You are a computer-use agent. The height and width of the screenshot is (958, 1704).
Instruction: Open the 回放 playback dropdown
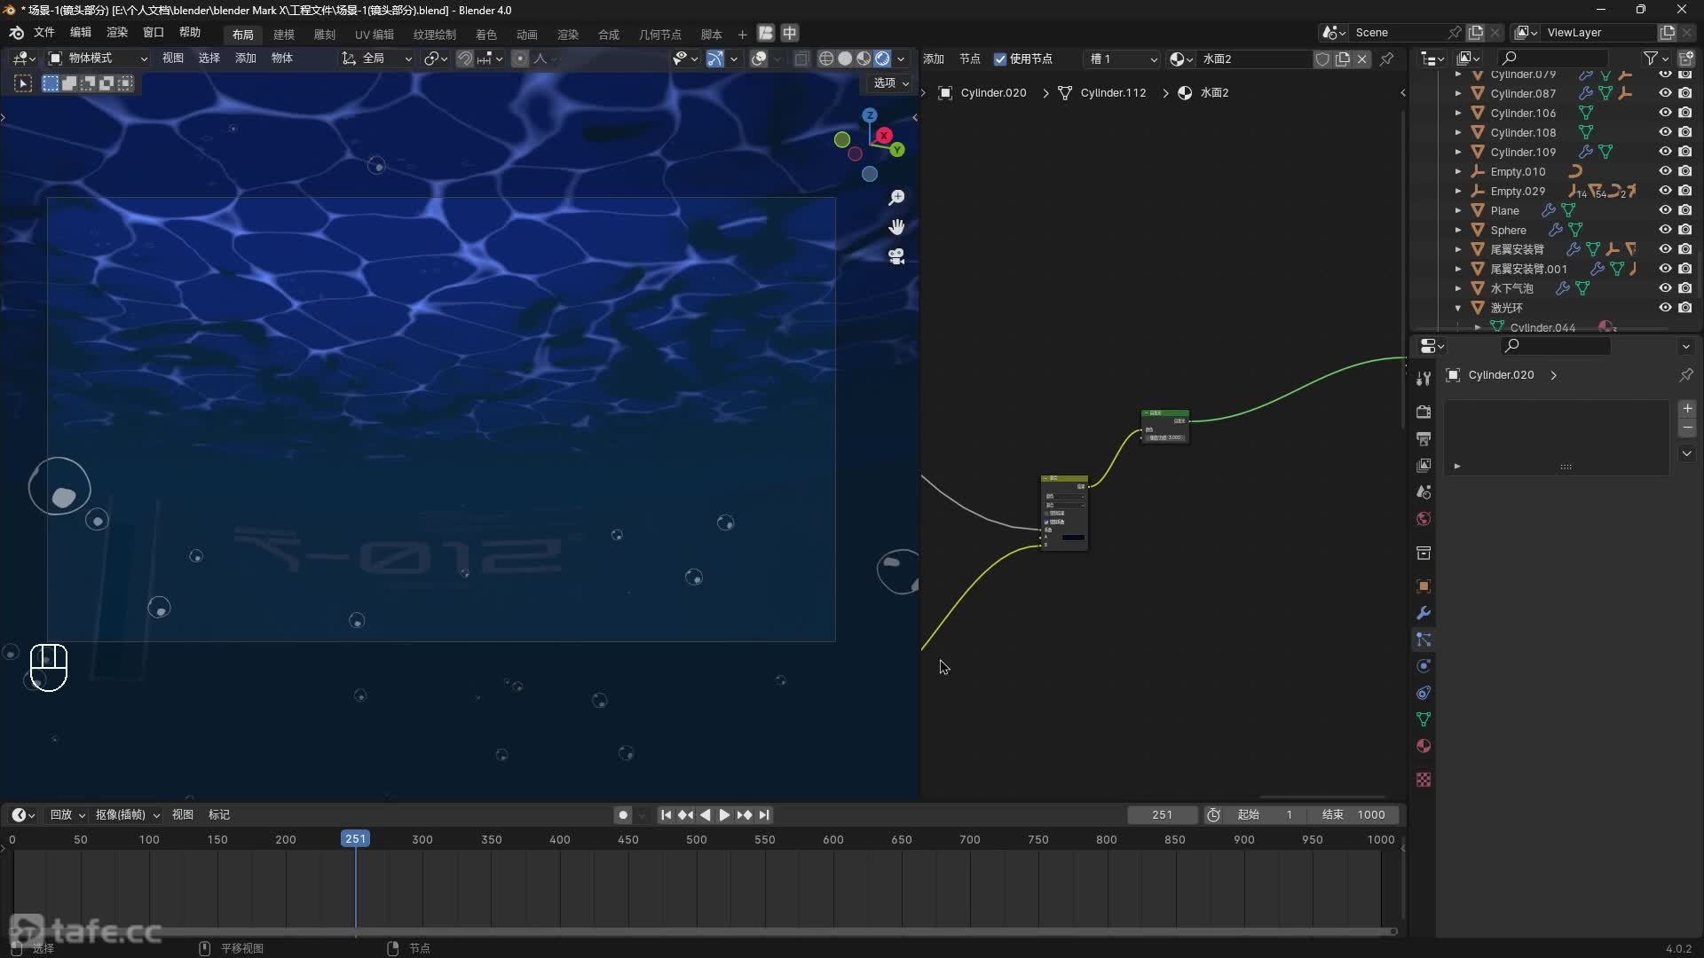(67, 815)
